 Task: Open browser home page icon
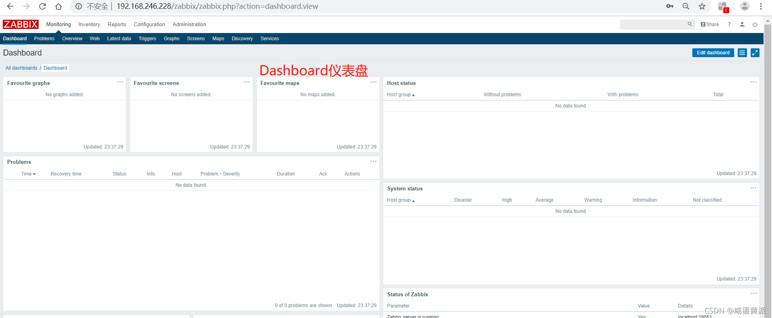[59, 6]
